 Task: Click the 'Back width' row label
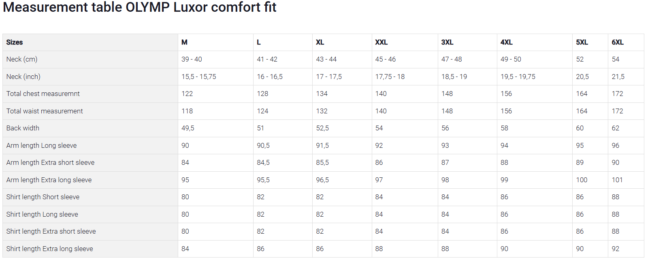(23, 128)
